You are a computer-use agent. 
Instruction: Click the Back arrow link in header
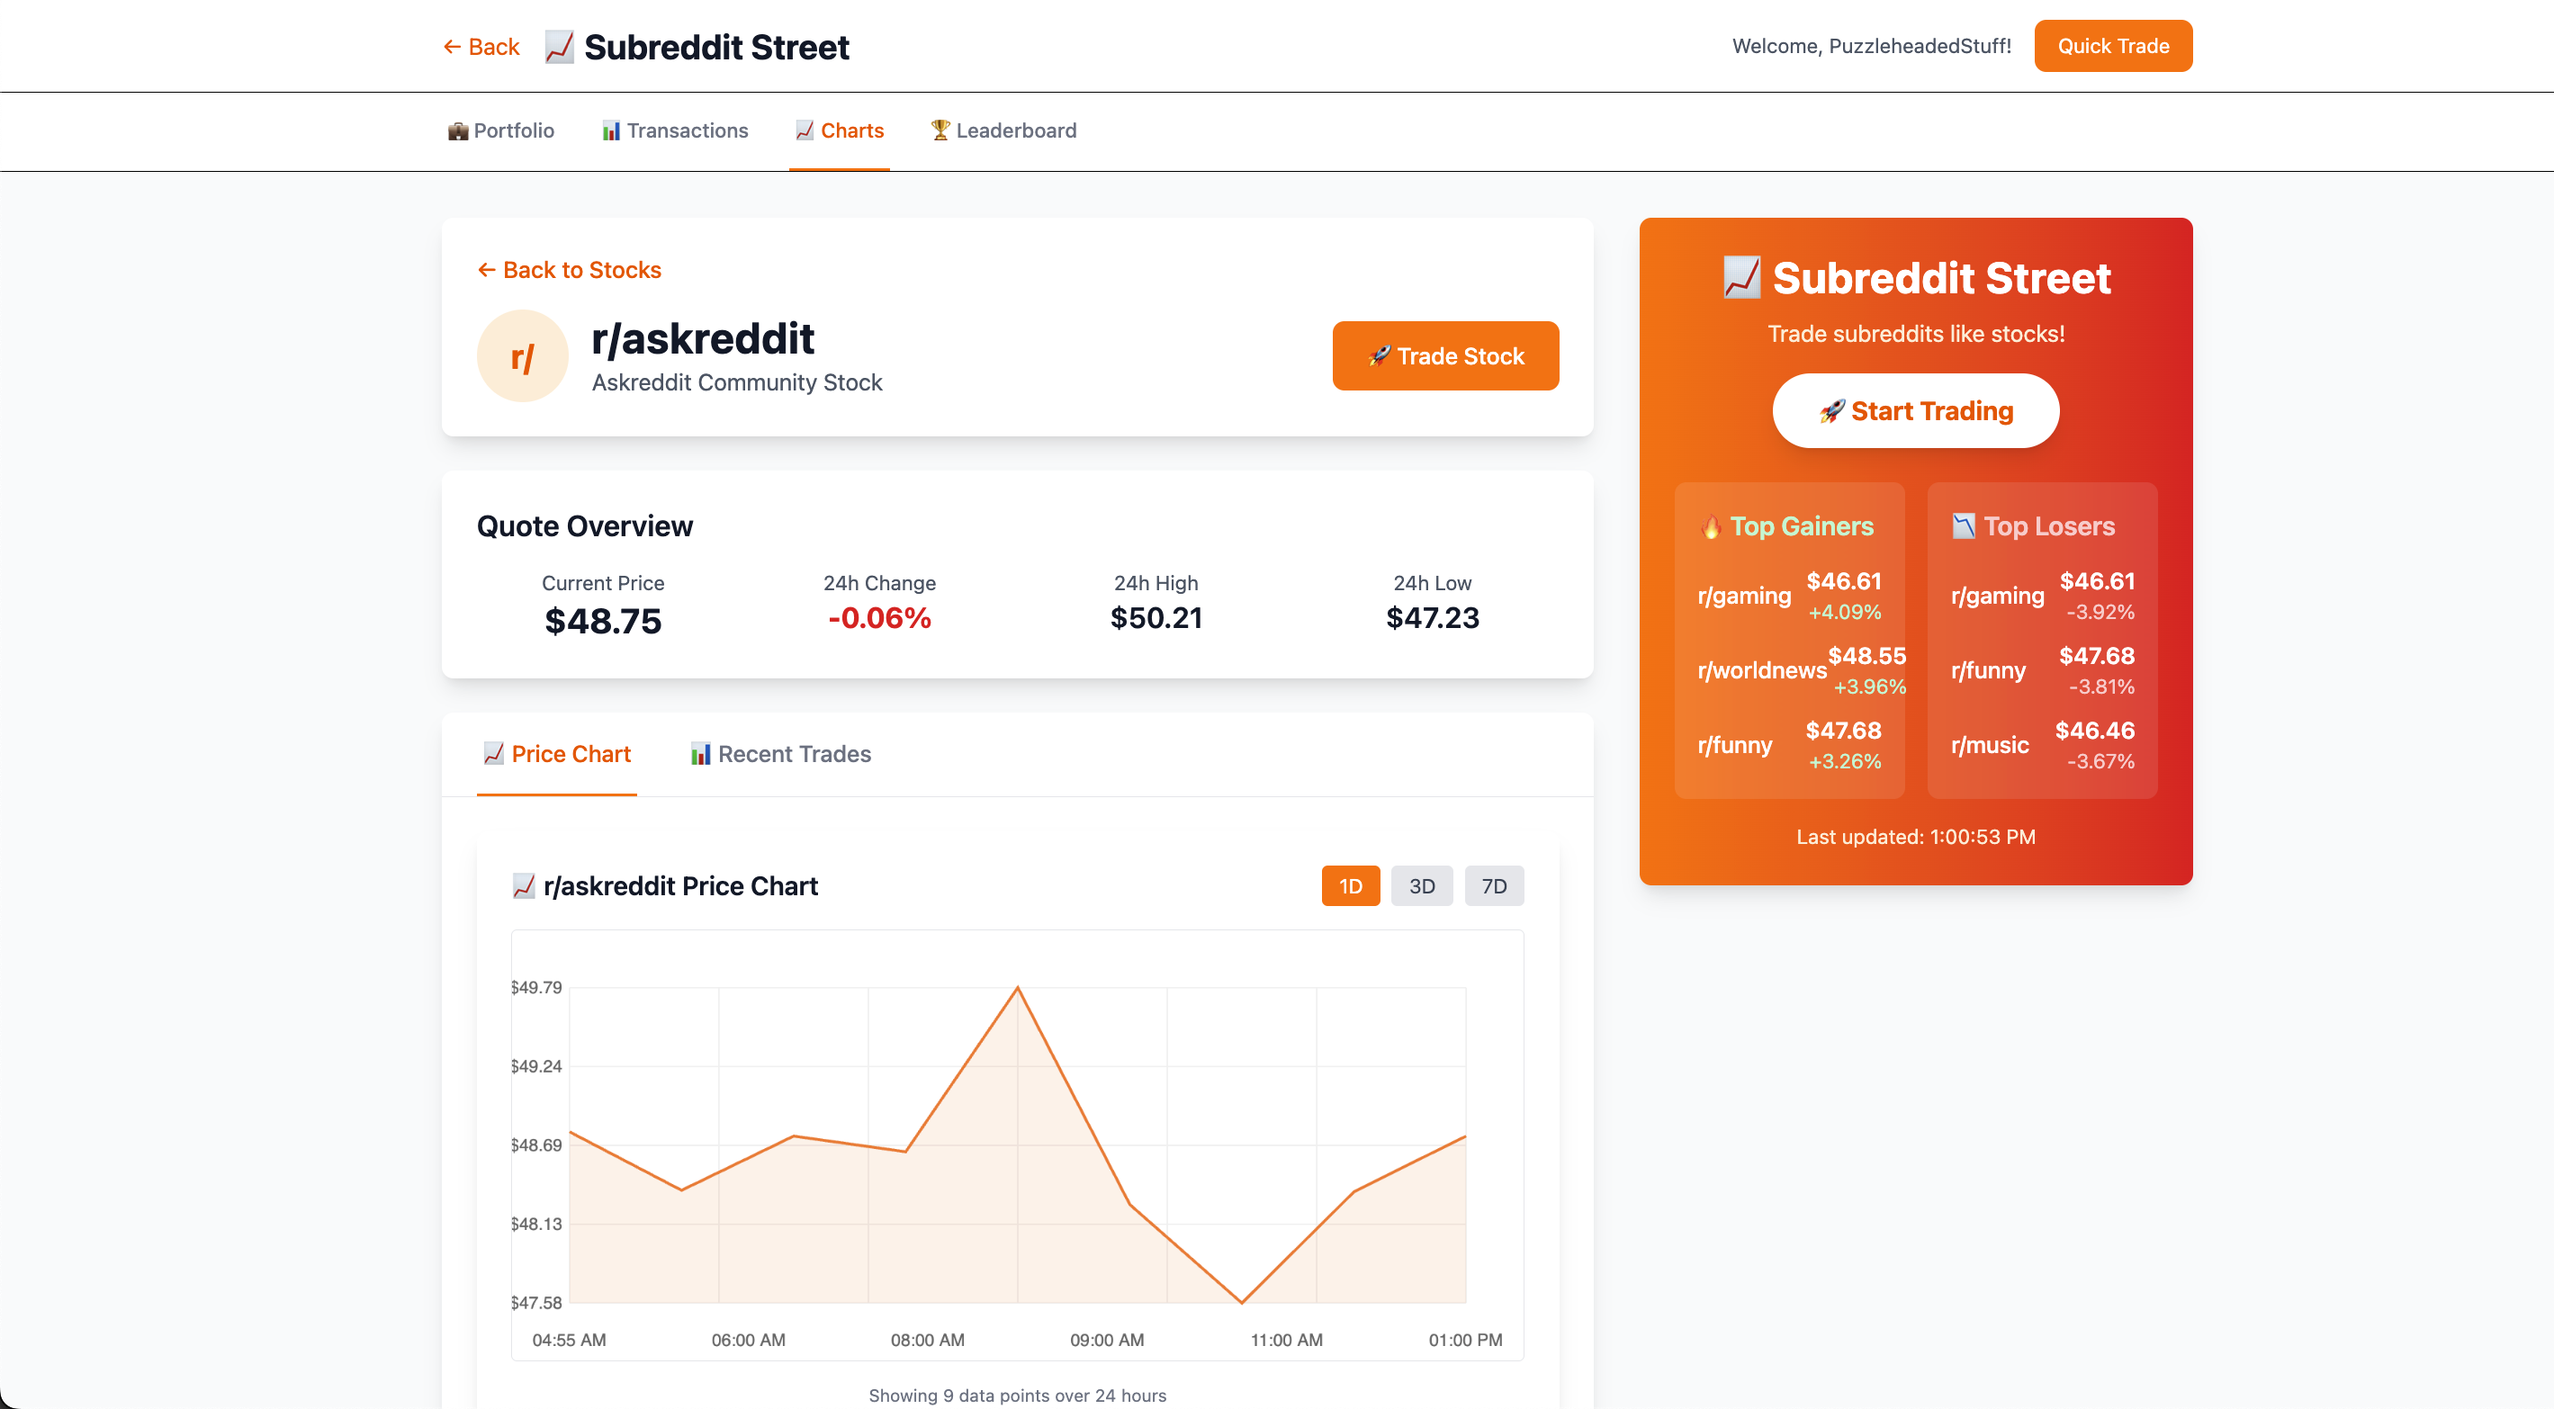pyautogui.click(x=481, y=47)
